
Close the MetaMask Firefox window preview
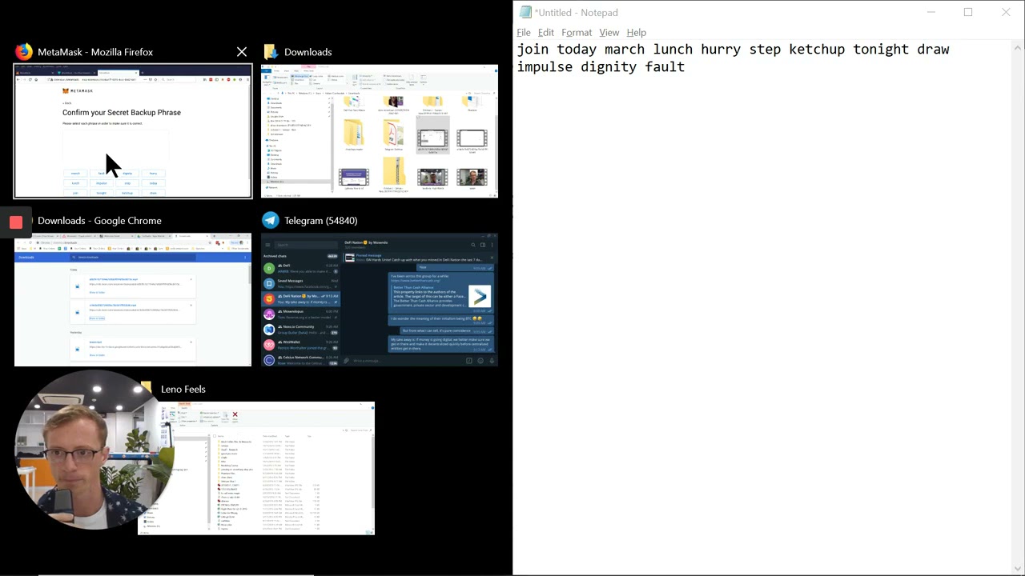click(x=242, y=52)
